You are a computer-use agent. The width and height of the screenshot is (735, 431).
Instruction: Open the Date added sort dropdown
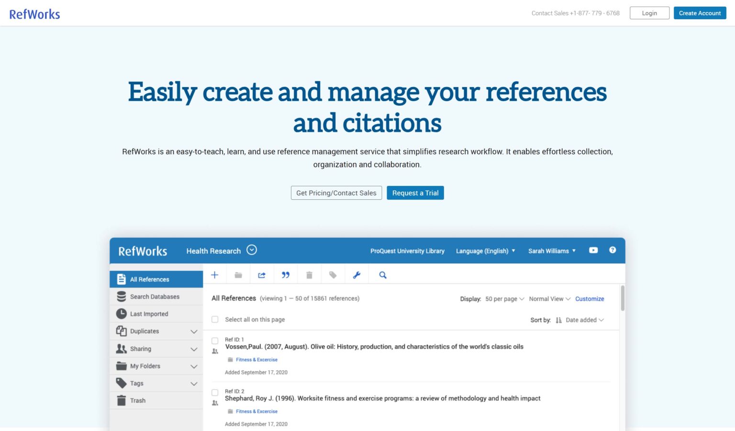click(584, 320)
